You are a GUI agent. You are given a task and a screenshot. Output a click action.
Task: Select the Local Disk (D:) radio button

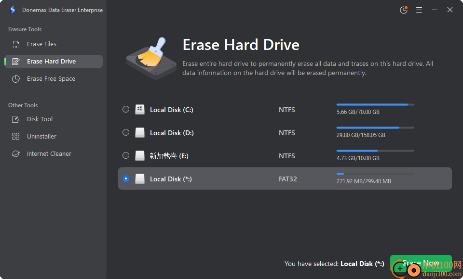126,132
